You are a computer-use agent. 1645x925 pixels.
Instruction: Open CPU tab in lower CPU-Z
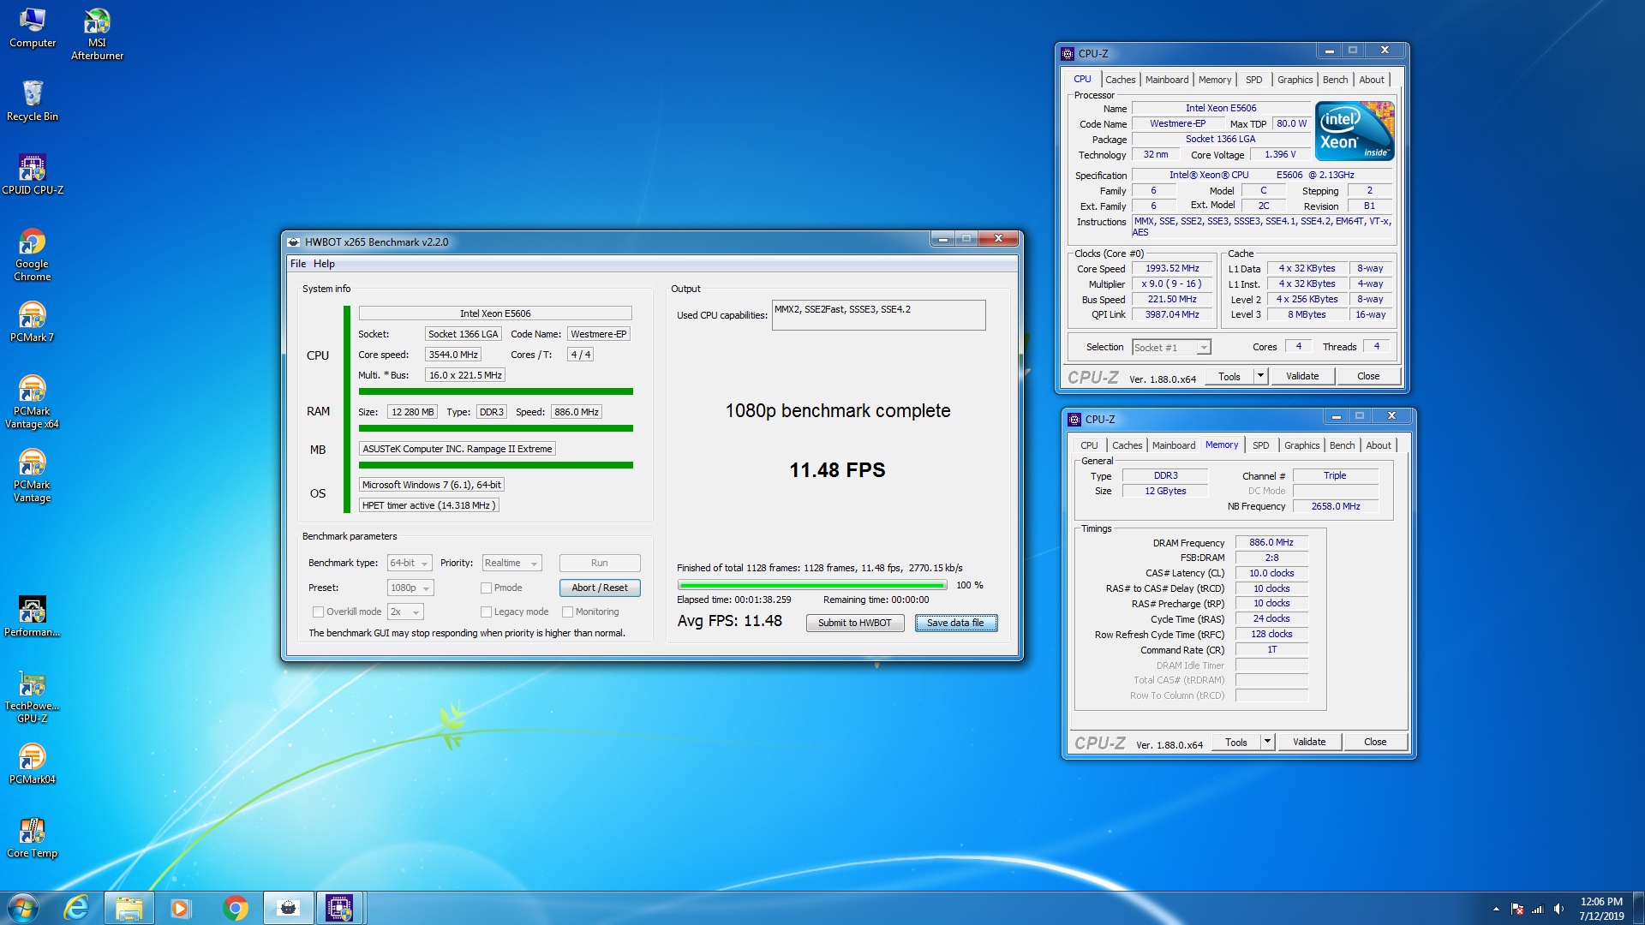coord(1089,445)
